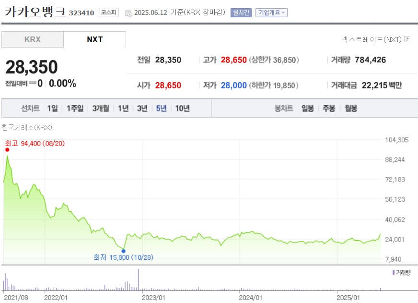Click the red 최고 94,400 marker dot
The height and width of the screenshot is (303, 418).
(7, 150)
